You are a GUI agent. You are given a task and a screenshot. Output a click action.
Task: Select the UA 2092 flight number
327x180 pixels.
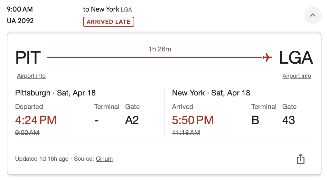pos(20,21)
